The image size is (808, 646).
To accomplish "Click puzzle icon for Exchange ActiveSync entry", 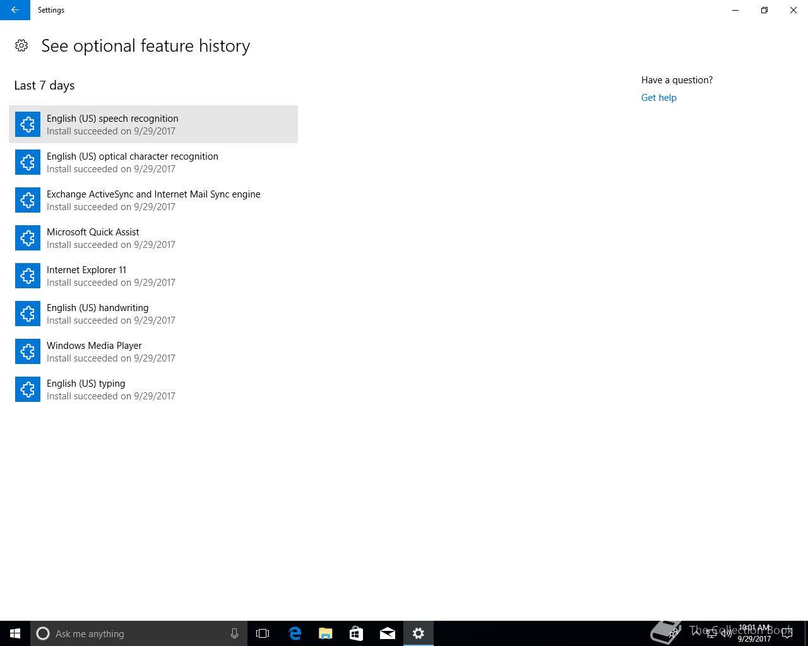I will click(28, 200).
